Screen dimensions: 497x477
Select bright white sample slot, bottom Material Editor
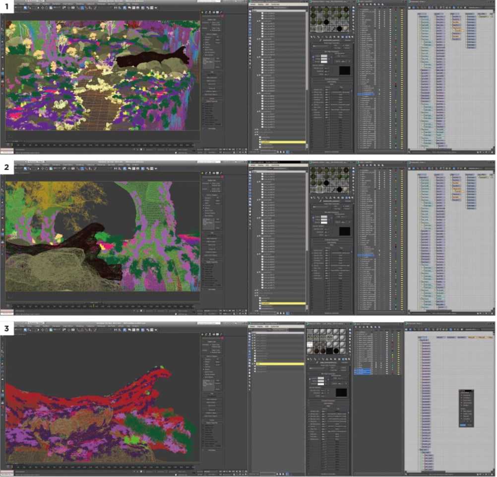pos(310,344)
